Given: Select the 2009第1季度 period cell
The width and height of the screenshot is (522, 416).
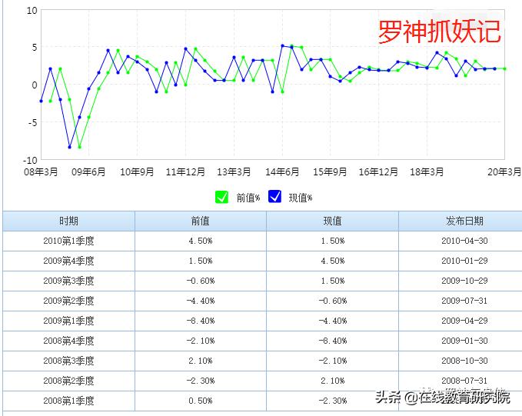Looking at the screenshot, I should pyautogui.click(x=68, y=321).
